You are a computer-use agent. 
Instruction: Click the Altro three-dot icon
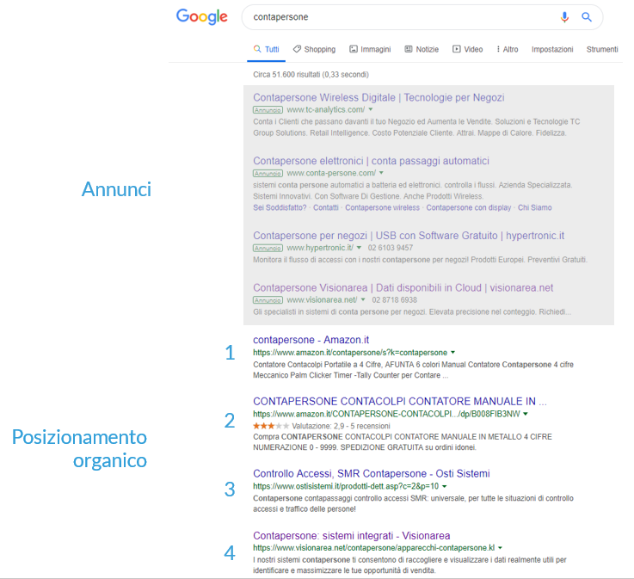pos(498,49)
